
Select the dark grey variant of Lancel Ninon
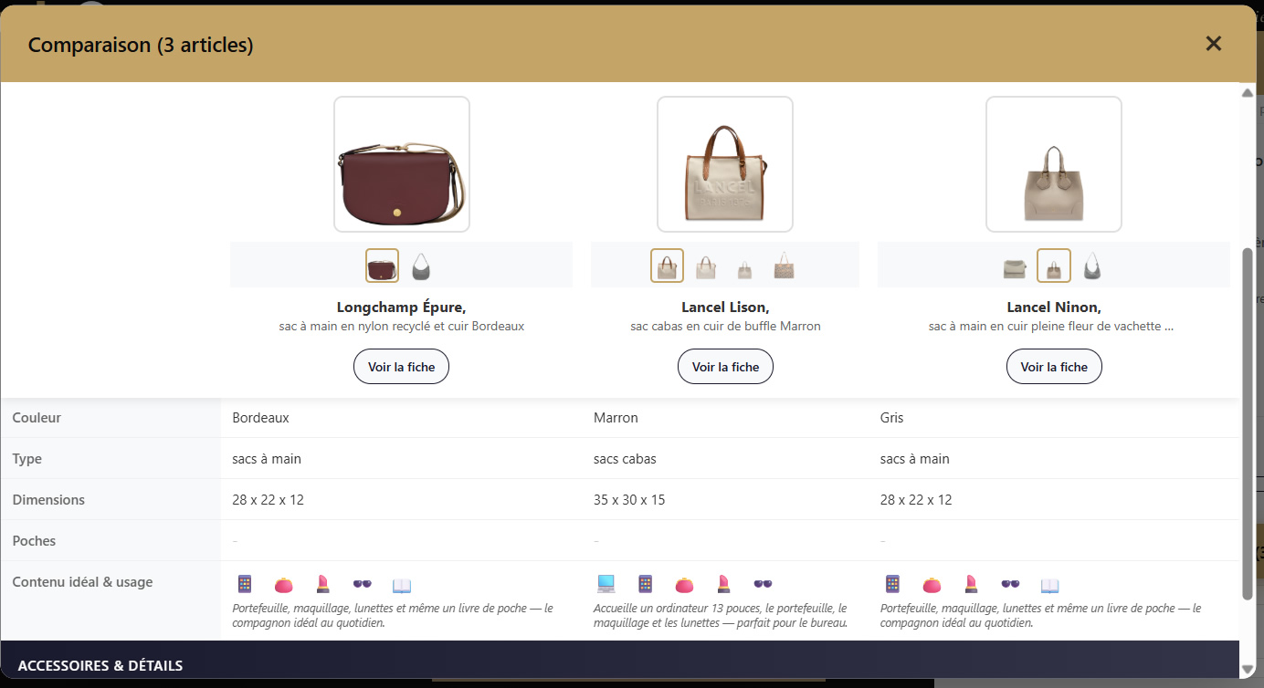click(1092, 266)
